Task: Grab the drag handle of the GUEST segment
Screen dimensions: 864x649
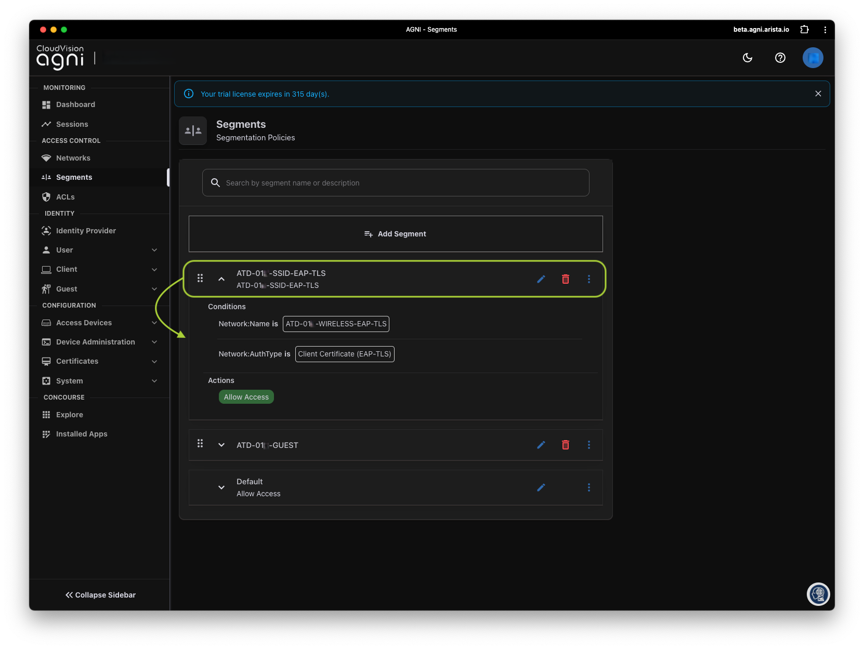Action: click(x=200, y=444)
